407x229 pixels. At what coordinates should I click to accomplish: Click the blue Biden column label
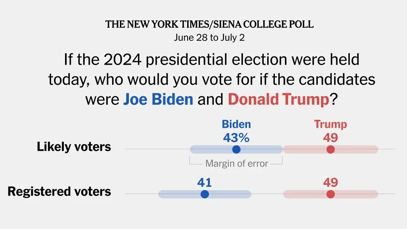tap(236, 124)
